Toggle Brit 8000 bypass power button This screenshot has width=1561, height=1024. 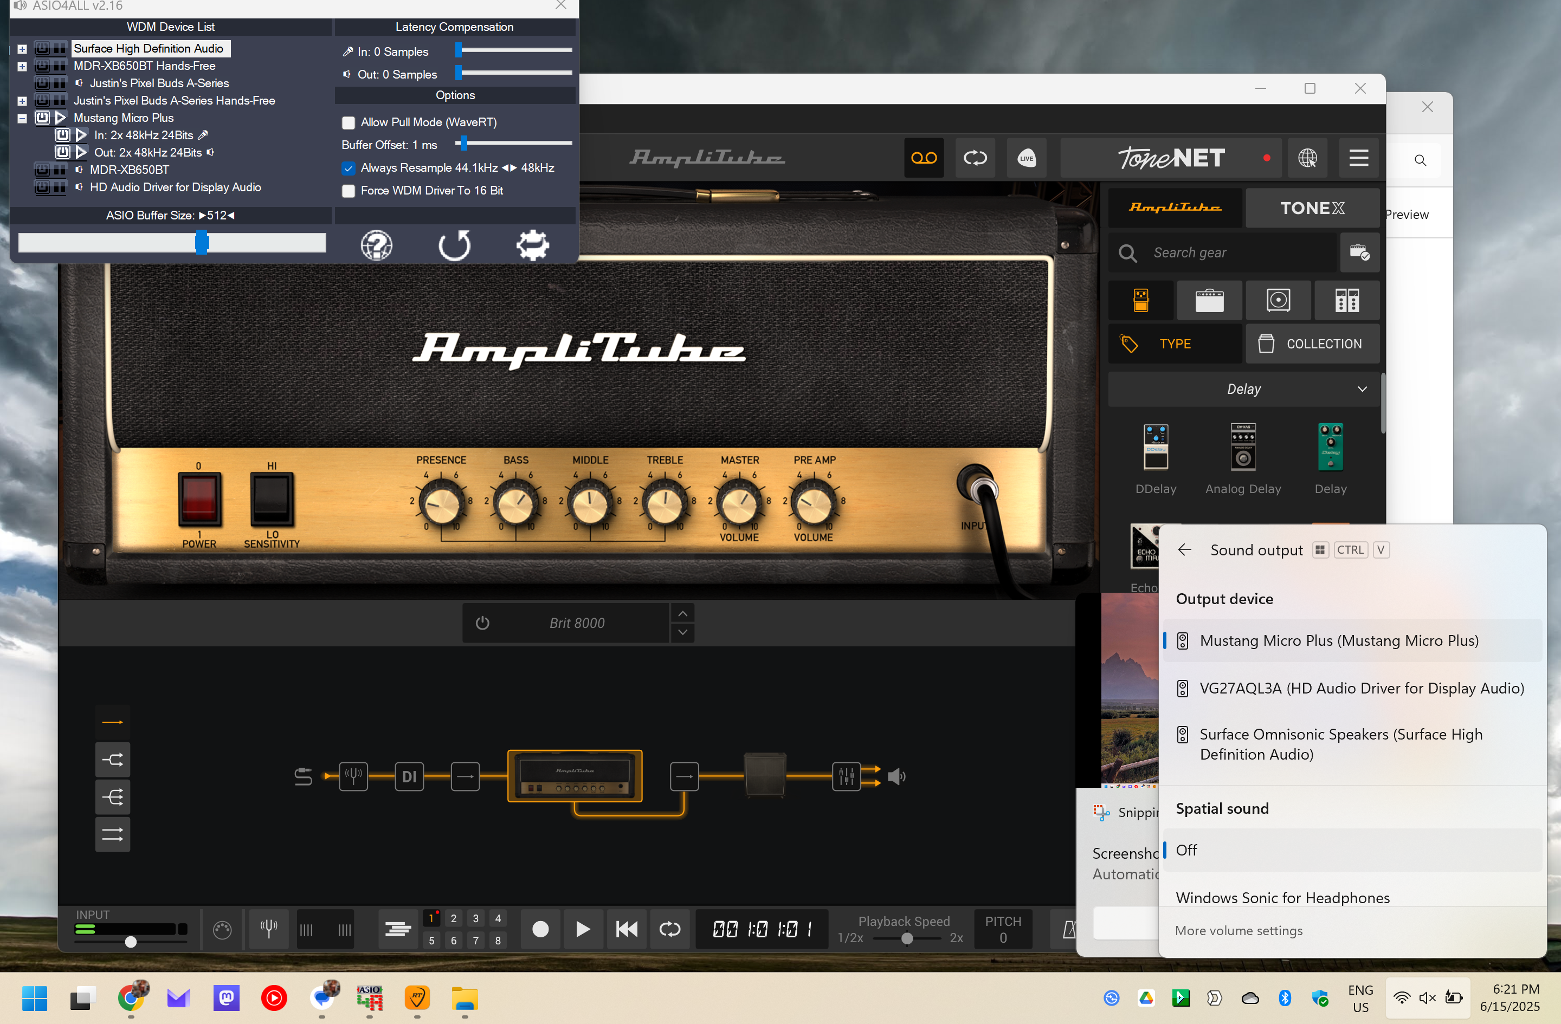pos(482,623)
